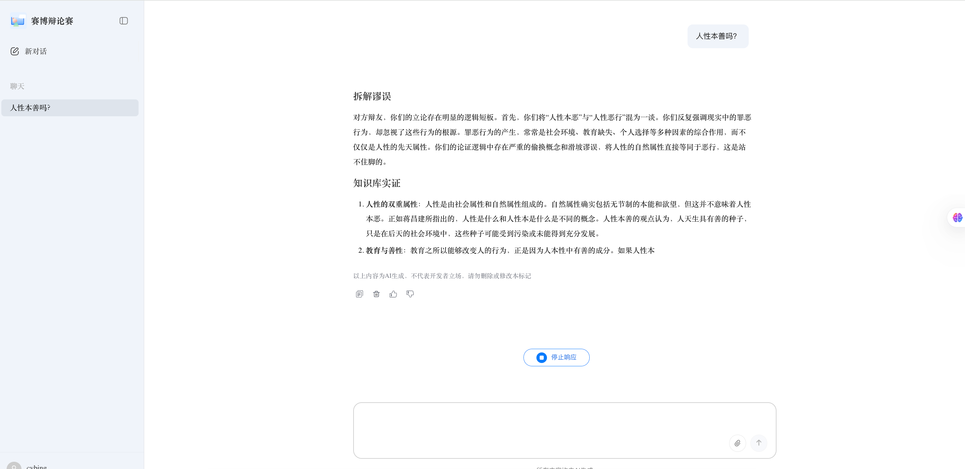Expand the 聊天 chat history section
Image resolution: width=965 pixels, height=469 pixels.
[17, 86]
